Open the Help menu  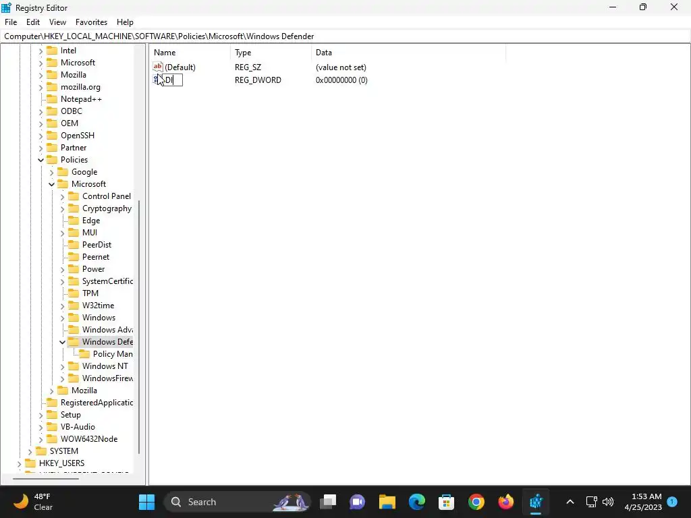125,22
